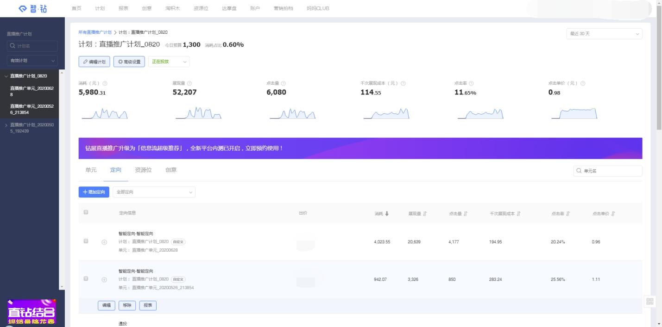662x327 pixels.
Task: Click the descending sort arrow on 消耗 column
Action: 387,213
